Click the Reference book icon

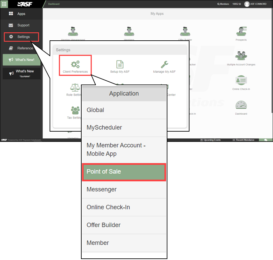tap(11, 48)
